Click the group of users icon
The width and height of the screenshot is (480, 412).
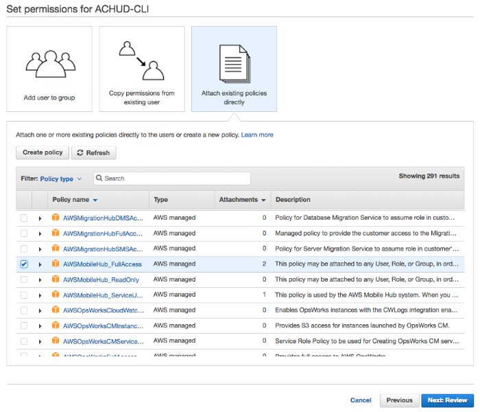(51, 64)
